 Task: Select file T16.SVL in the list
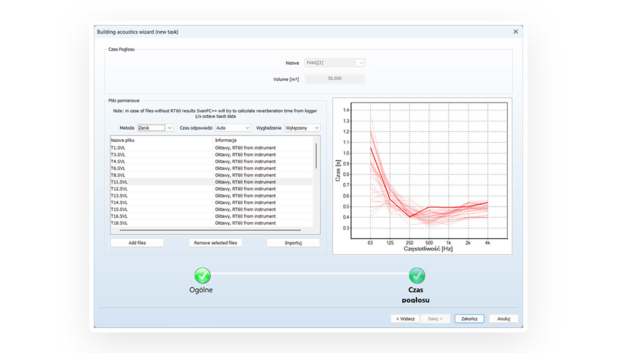coord(211,216)
